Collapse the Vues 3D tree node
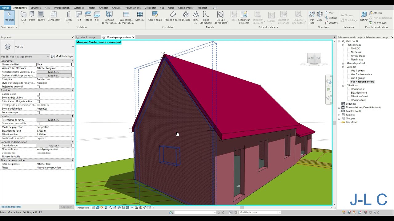Viewport: 394px width, 221px height. point(343,67)
